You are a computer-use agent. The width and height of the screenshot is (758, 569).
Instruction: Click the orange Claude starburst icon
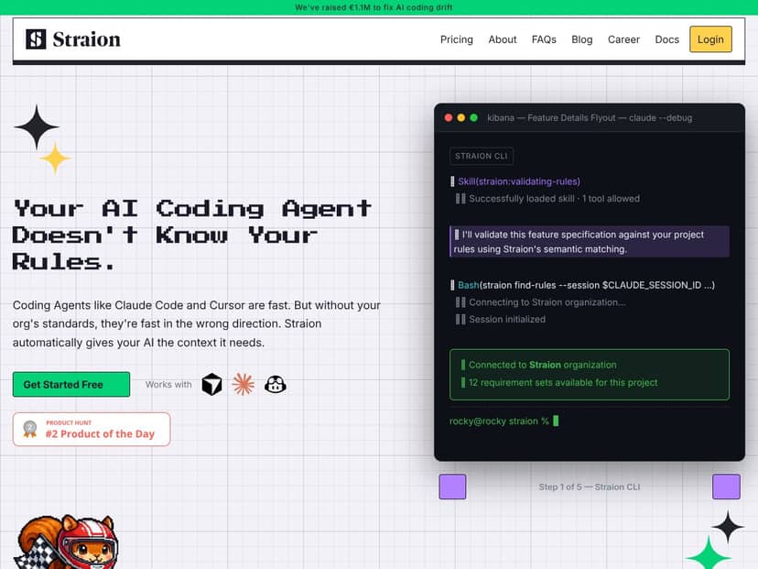click(x=243, y=384)
